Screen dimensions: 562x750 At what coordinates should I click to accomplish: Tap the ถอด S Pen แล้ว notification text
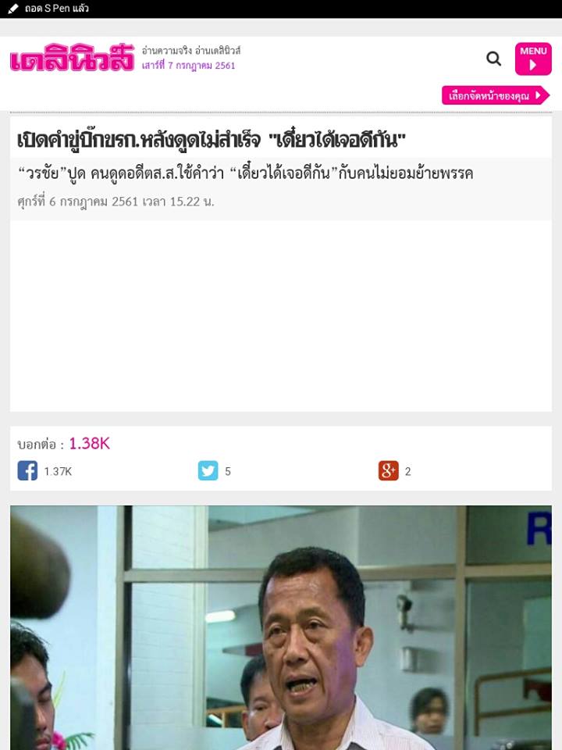(x=57, y=9)
